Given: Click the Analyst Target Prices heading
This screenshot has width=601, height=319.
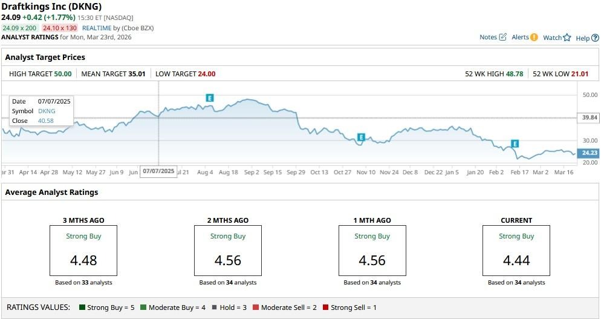Looking at the screenshot, I should (x=45, y=57).
